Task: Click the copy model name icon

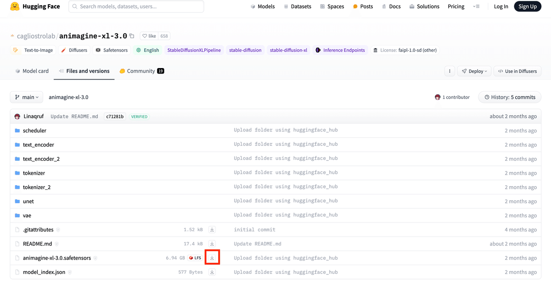Action: click(132, 36)
